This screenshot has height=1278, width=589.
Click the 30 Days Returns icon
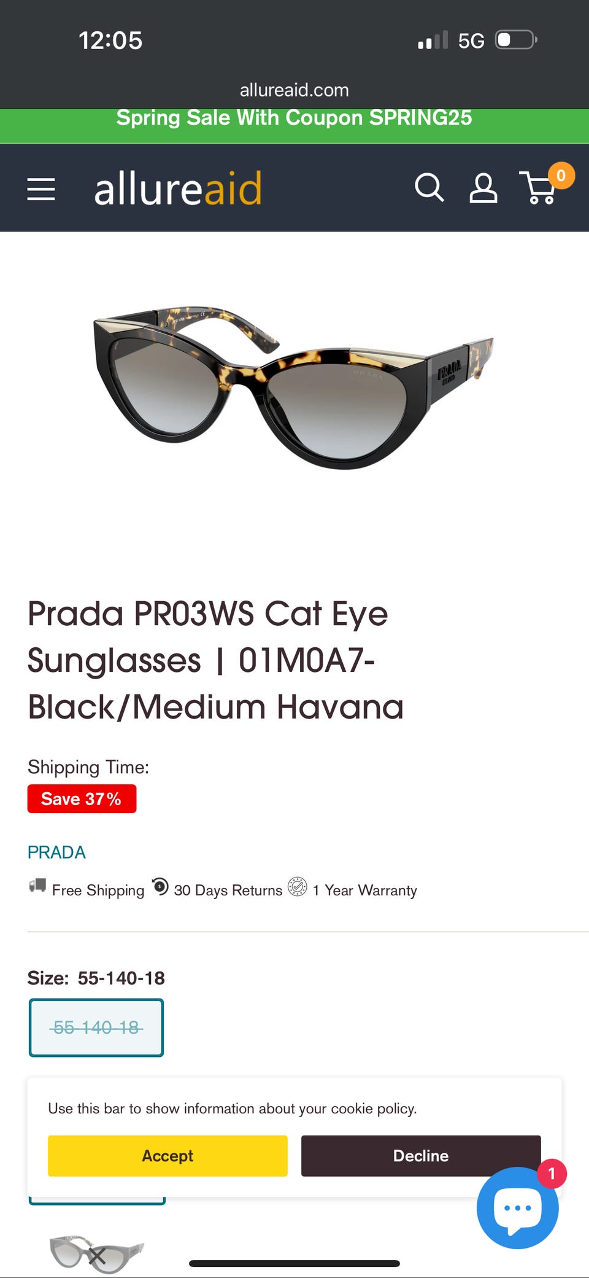pos(160,886)
